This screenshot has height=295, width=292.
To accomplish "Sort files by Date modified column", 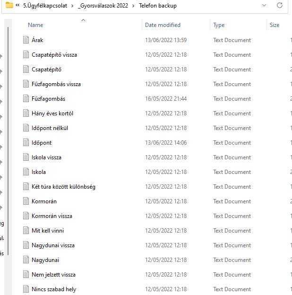I will click(163, 25).
